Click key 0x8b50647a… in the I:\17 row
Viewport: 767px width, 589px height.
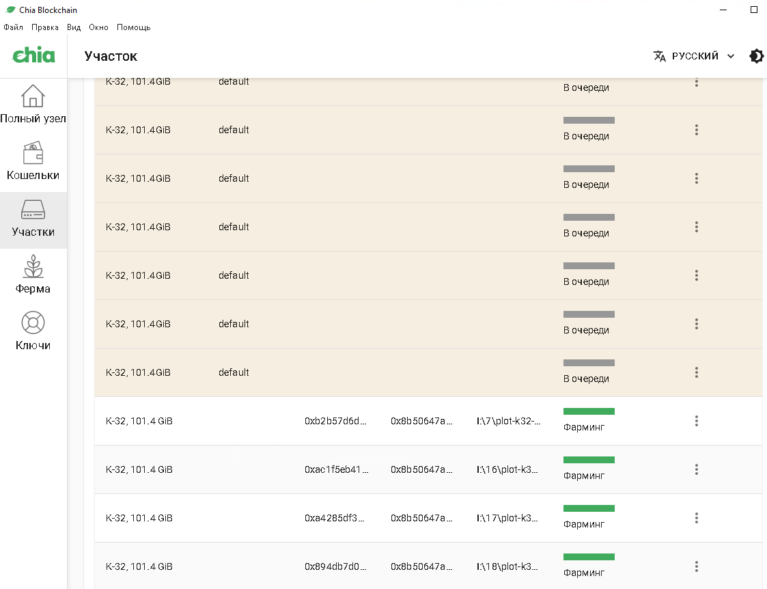tap(421, 518)
